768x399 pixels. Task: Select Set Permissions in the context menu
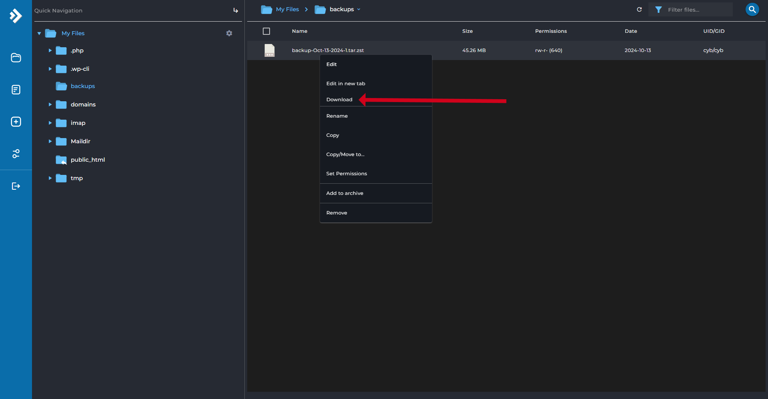[x=346, y=174]
